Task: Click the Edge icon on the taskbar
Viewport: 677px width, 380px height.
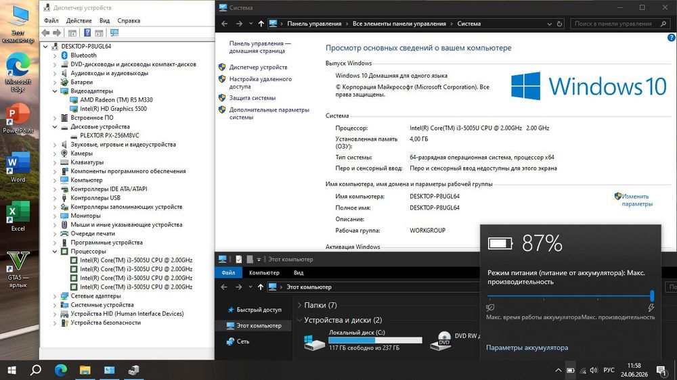Action: [61, 370]
